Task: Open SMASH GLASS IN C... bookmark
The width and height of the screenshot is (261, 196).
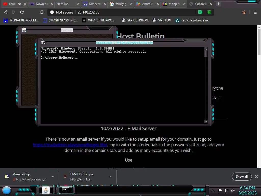Action: pos(60,20)
